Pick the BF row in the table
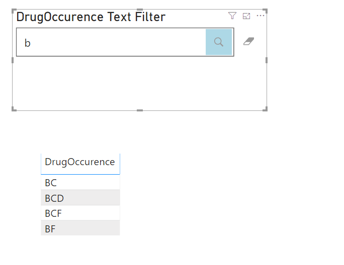This screenshot has width=344, height=265. (x=80, y=229)
